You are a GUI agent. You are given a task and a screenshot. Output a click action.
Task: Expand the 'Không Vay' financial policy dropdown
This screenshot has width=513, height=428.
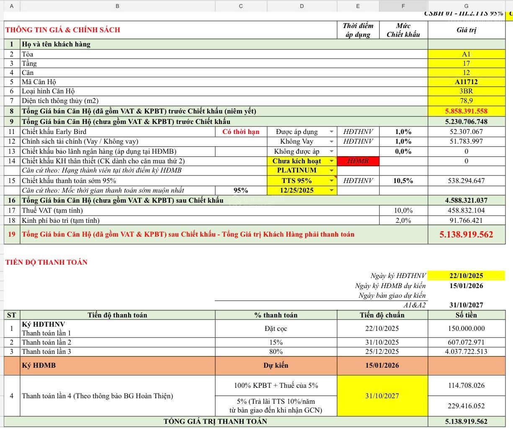pos(331,142)
